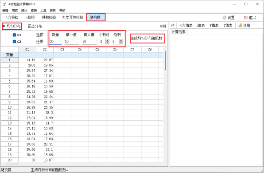Open the 格式 menu
The width and height of the screenshot is (264, 173).
(x=15, y=11)
